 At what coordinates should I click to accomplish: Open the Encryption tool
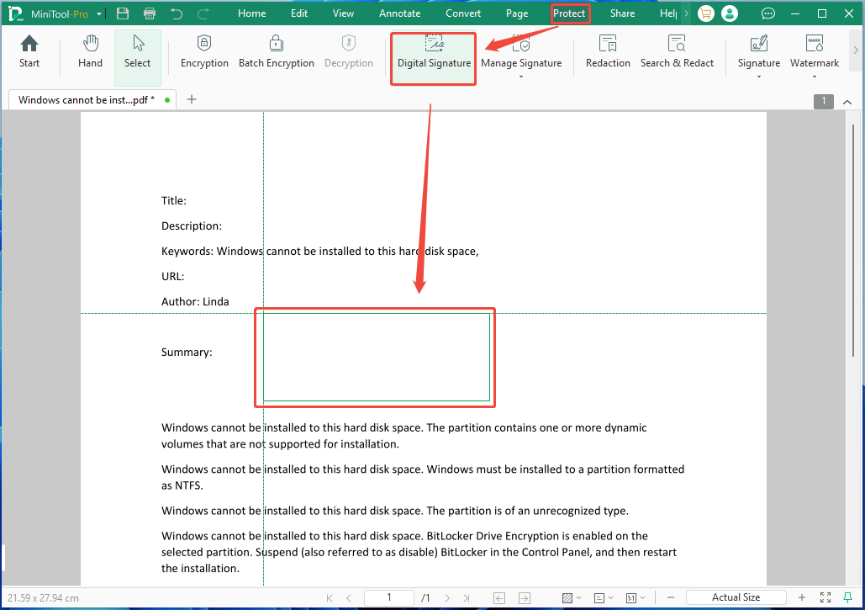(x=204, y=50)
